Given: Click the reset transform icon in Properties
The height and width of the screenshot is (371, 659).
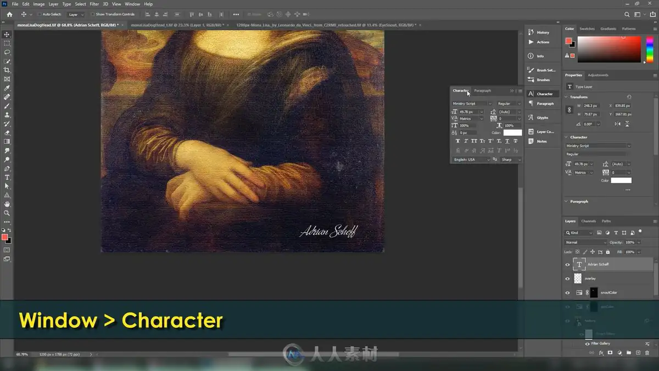Looking at the screenshot, I should 629,97.
